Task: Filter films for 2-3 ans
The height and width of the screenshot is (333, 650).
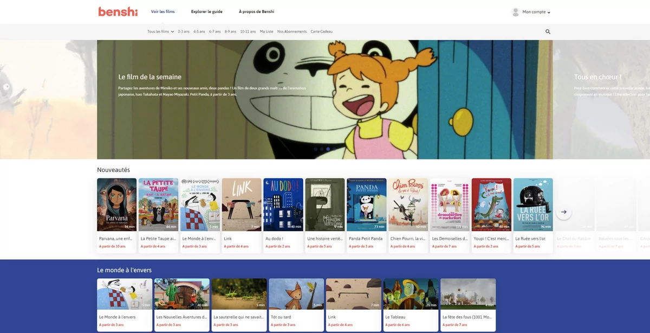Action: [184, 31]
